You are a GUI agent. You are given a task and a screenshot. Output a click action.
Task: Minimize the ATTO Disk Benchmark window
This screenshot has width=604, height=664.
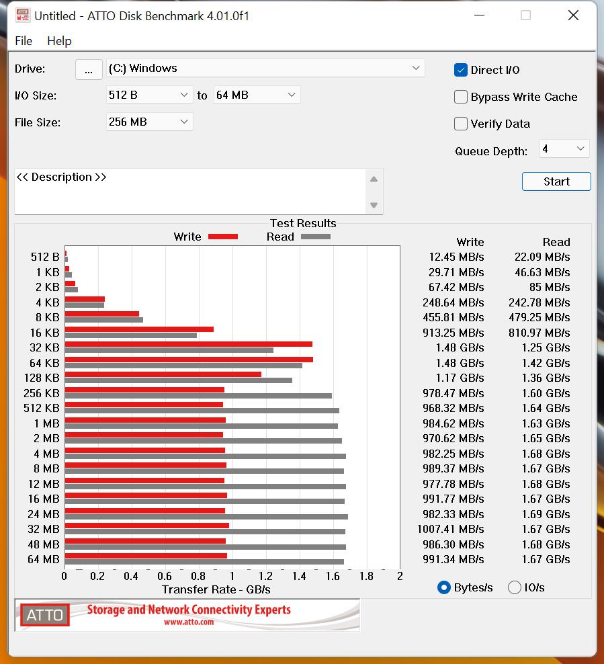pos(479,15)
